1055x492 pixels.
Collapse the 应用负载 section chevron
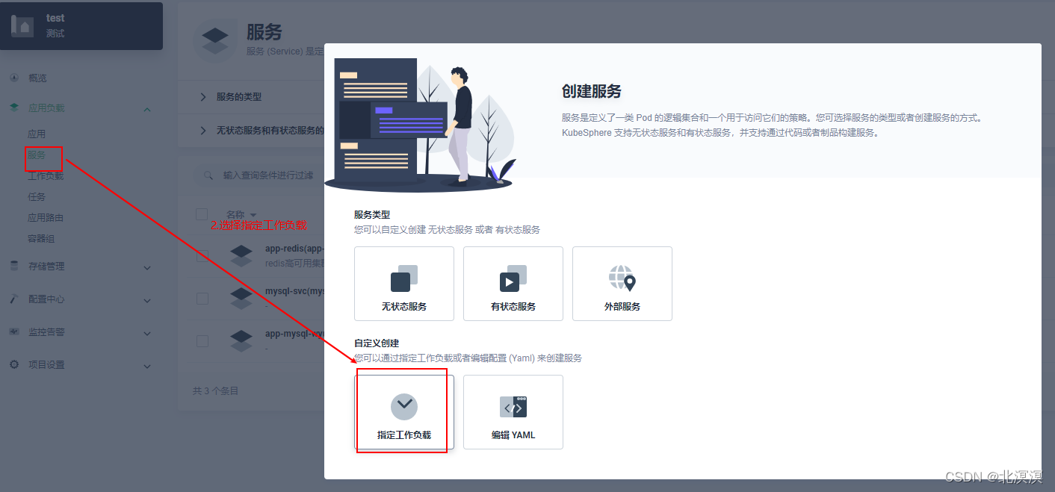(147, 109)
